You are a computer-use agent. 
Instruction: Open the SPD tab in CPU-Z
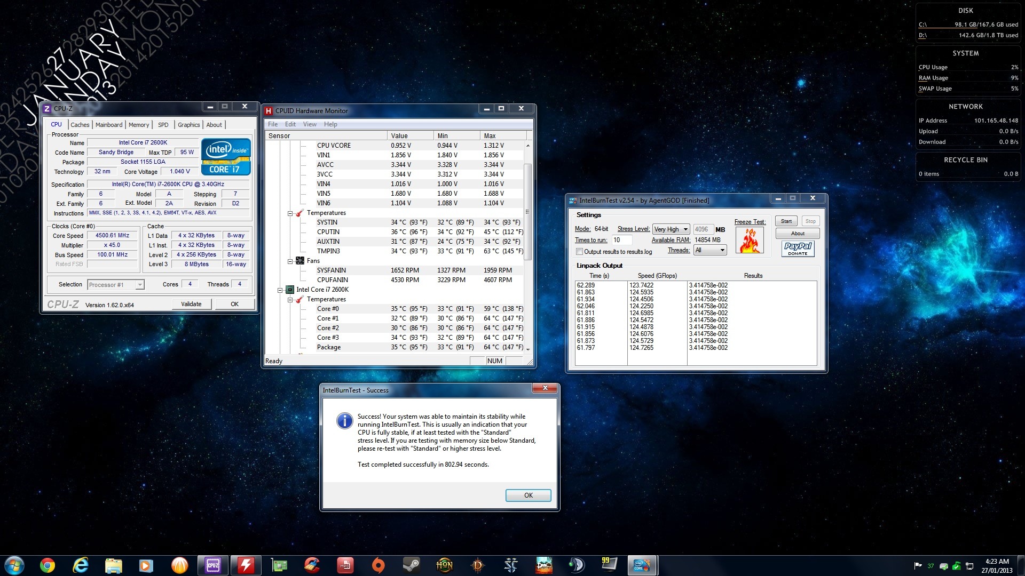click(x=163, y=125)
